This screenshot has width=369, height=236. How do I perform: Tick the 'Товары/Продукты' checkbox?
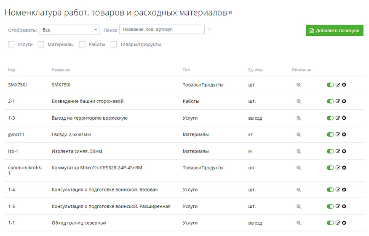114,45
